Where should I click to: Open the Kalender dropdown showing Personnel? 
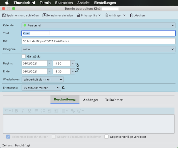(x=98, y=25)
